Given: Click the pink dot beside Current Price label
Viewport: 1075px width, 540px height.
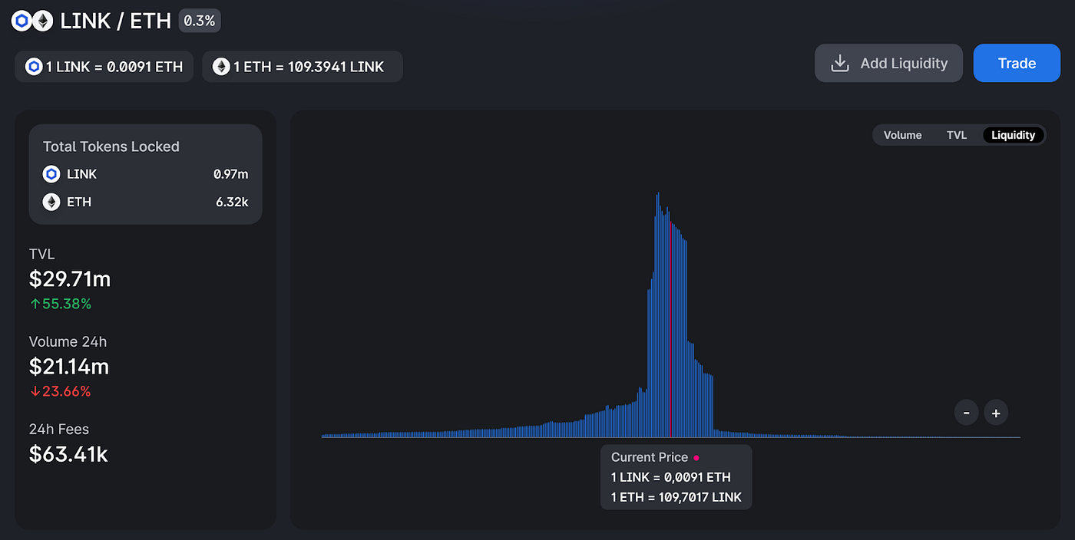Looking at the screenshot, I should click(x=696, y=457).
